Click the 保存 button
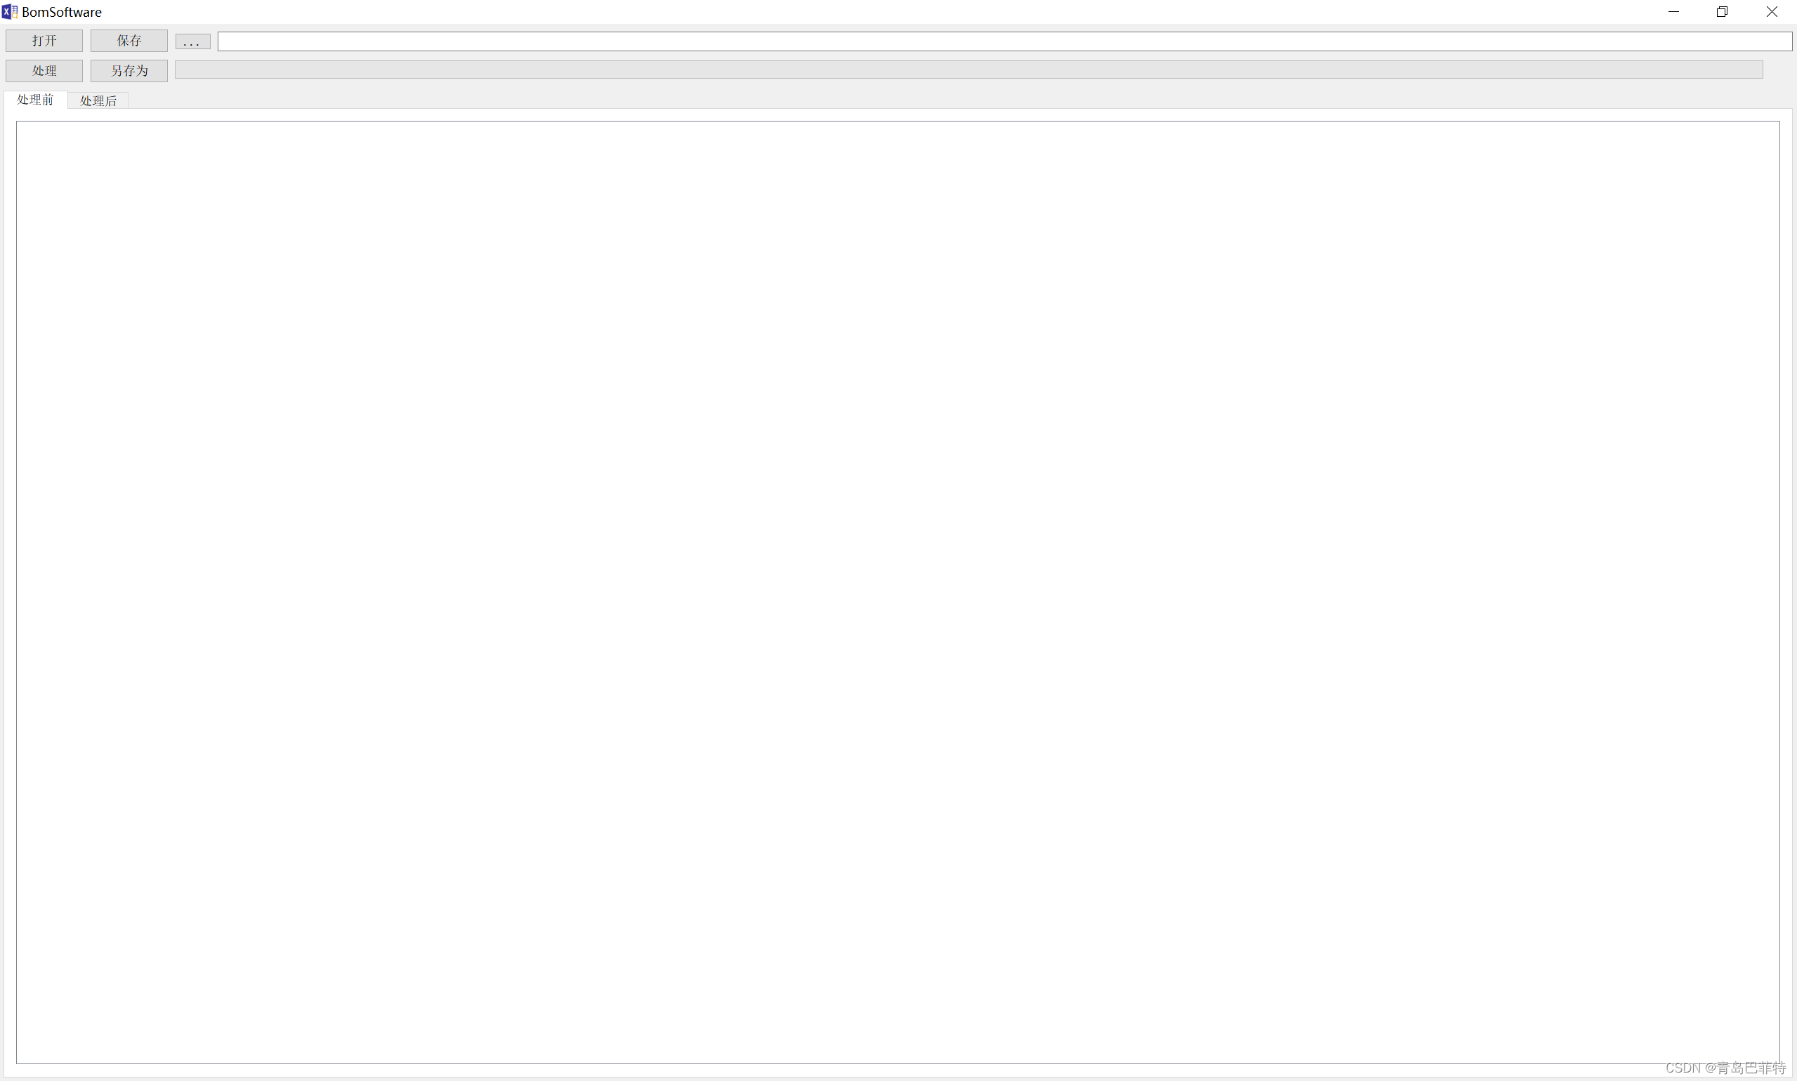Screen dimensions: 1797x1081 point(129,41)
